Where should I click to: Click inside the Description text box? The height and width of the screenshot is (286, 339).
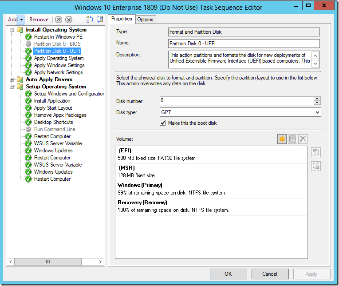coord(240,60)
